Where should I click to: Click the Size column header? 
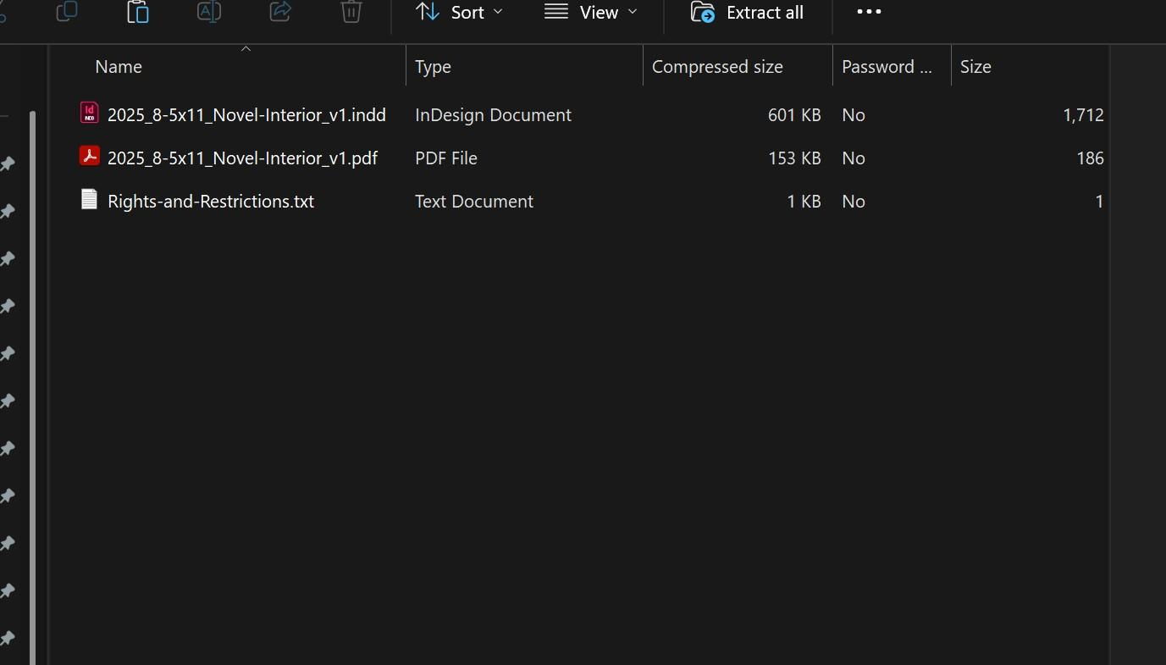975,66
